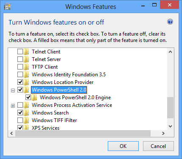Enable the Telnet Client checkbox
The width and height of the screenshot is (182, 159).
[x=20, y=52]
